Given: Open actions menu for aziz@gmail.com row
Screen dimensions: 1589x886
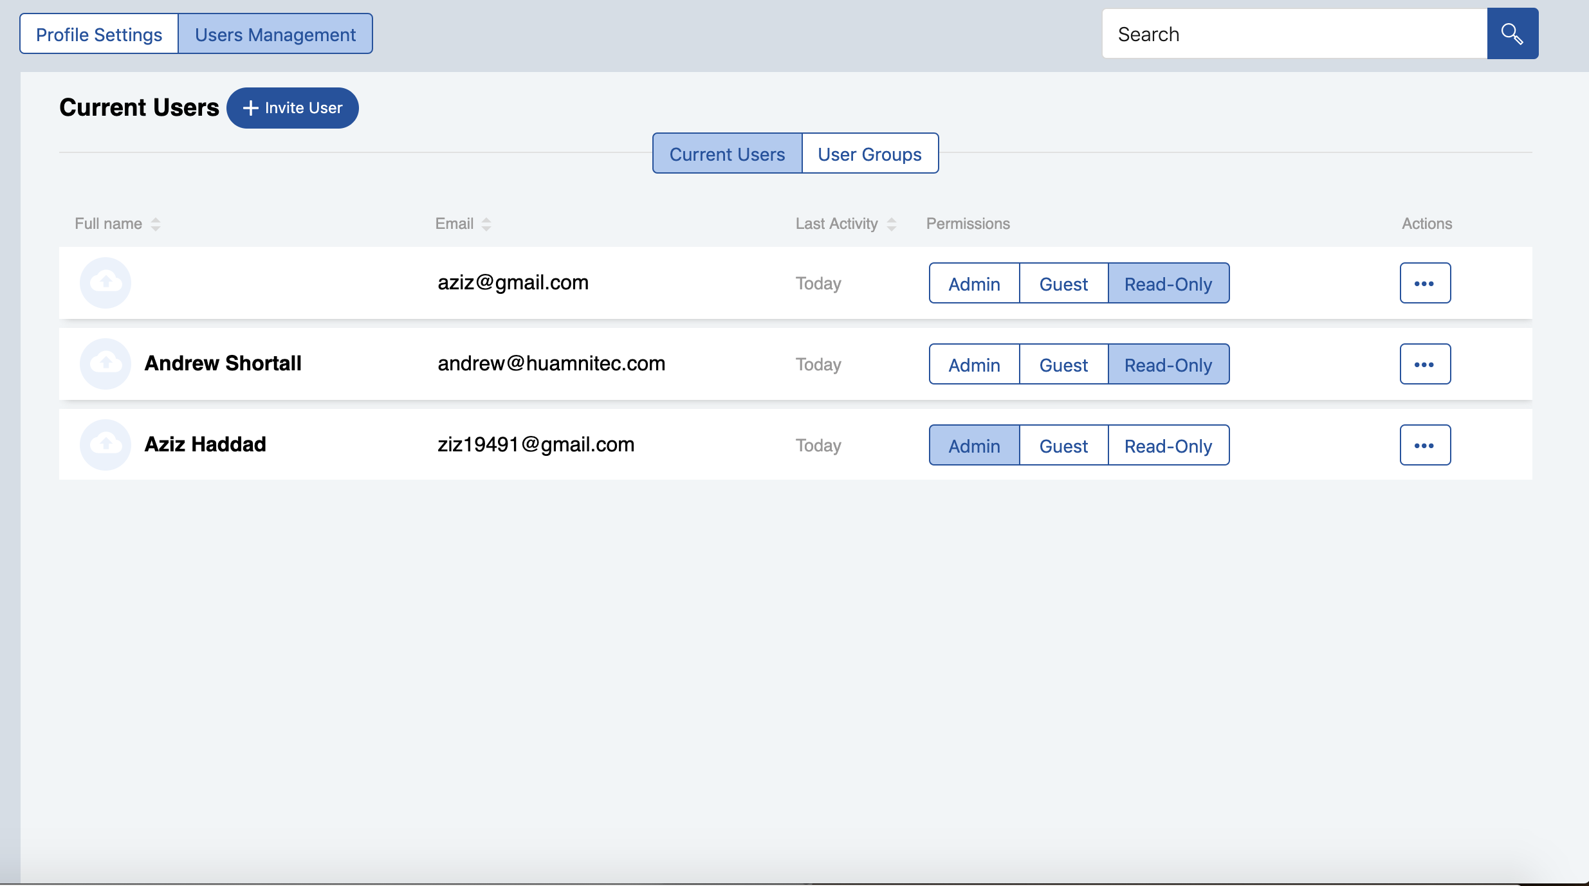Looking at the screenshot, I should [x=1424, y=283].
